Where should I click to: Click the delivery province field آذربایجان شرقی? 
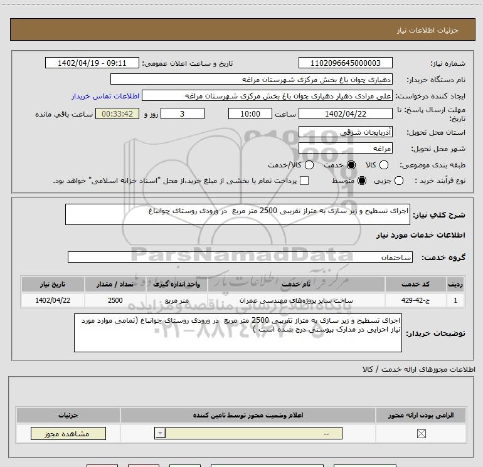coord(345,132)
